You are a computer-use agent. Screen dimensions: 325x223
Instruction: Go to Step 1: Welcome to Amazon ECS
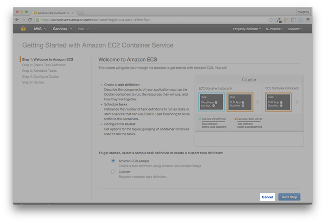[47, 59]
